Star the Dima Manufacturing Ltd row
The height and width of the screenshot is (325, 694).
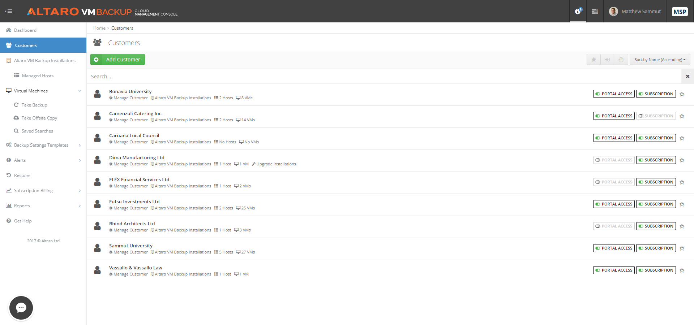682,160
